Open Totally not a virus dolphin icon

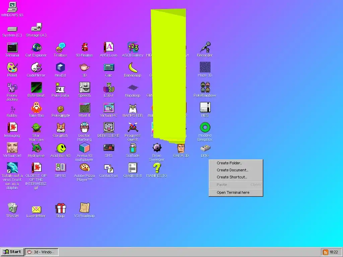tap(12, 168)
